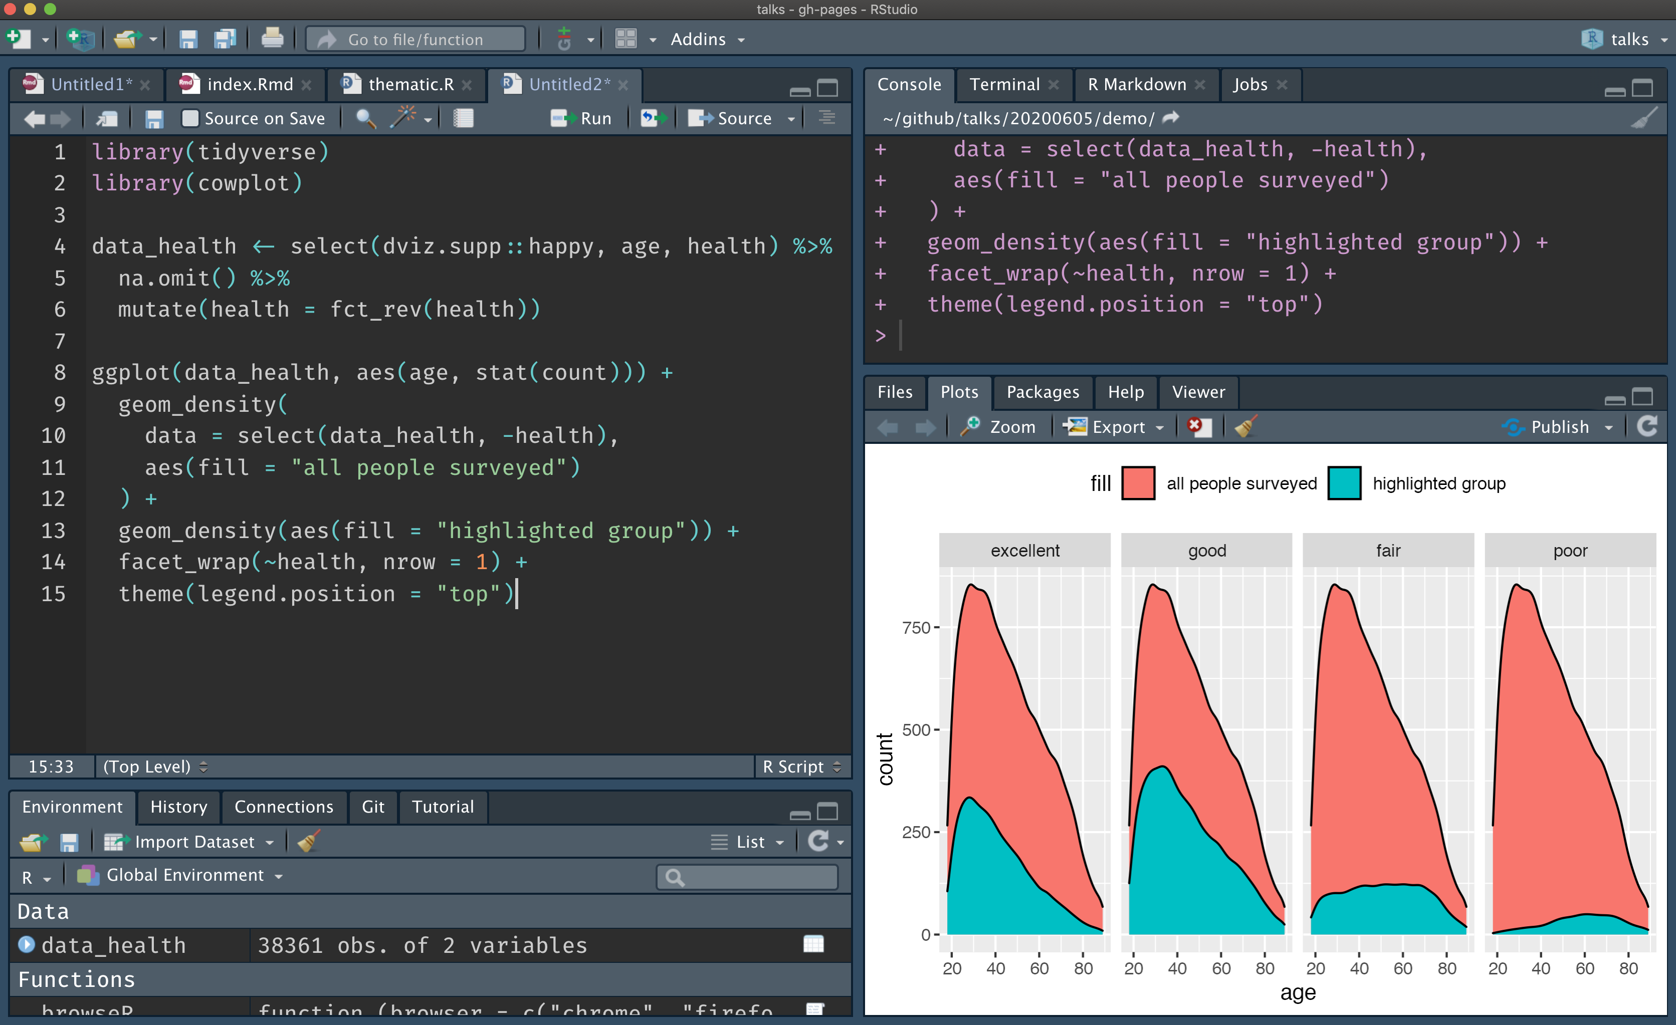Expand data_health object details arrow

[26, 944]
